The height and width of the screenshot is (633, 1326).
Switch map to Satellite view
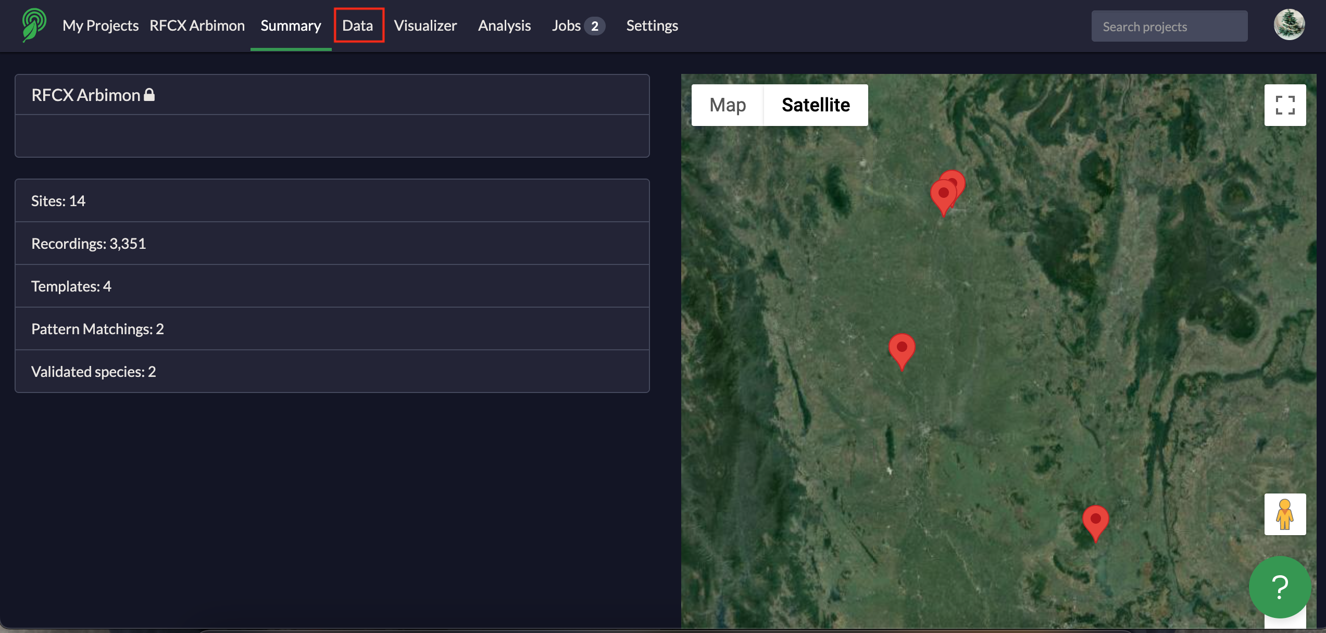[815, 105]
